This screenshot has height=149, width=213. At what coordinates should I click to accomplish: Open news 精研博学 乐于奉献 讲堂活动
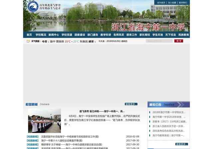click(72, 145)
